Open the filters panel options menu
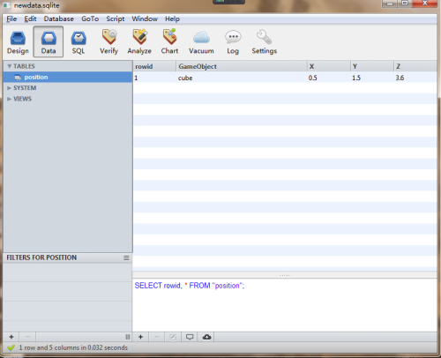 pyautogui.click(x=126, y=257)
